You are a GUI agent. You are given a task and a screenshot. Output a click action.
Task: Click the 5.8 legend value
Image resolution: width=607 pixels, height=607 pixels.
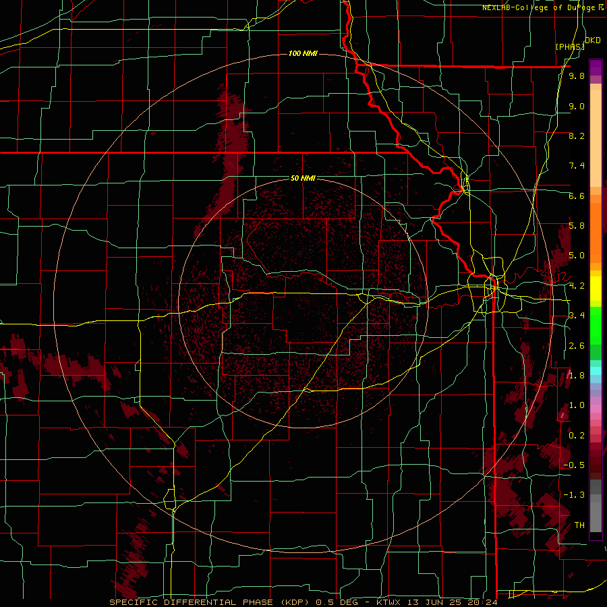pyautogui.click(x=577, y=226)
